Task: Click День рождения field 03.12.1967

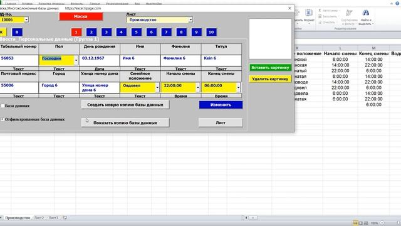Action: tap(99, 60)
